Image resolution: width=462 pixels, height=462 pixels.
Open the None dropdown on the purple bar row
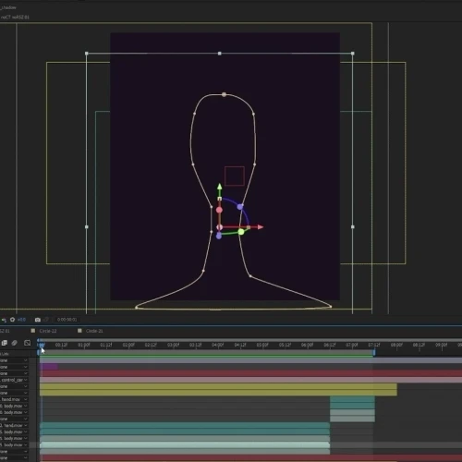pos(14,367)
